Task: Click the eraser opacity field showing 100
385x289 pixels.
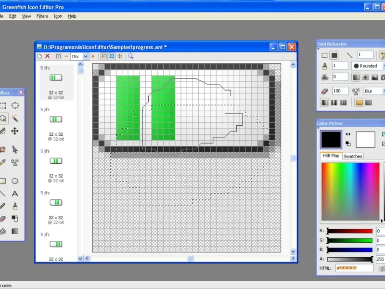Action: 340,91
